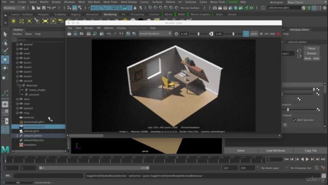Toggle the selection lock icon
The image size is (328, 185).
tap(135, 8)
